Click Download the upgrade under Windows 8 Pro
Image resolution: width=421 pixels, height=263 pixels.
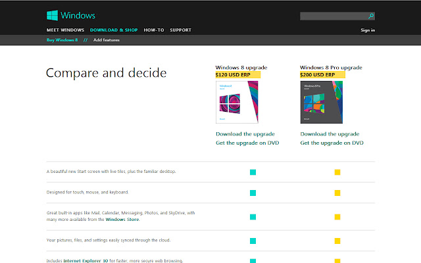(x=330, y=134)
